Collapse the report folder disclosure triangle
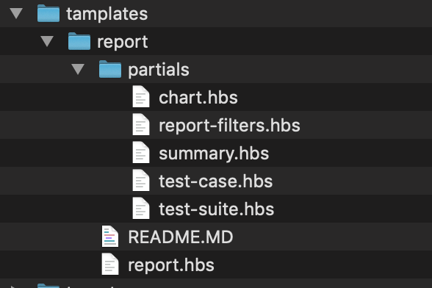The height and width of the screenshot is (288, 432). point(47,41)
